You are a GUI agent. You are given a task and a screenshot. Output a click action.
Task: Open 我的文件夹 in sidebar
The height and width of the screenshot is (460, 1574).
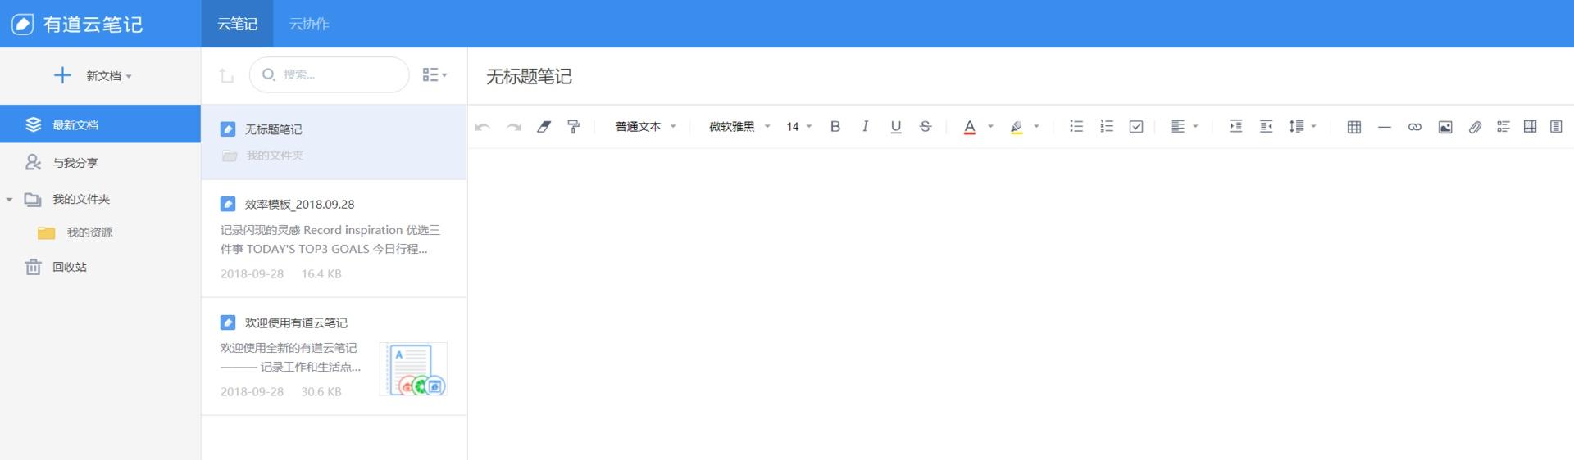click(81, 199)
